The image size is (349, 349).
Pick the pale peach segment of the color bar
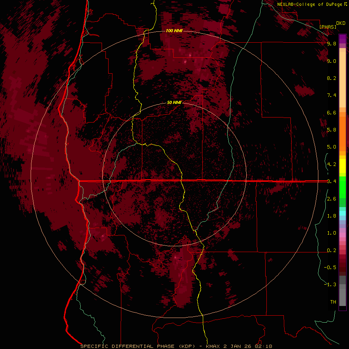point(342,79)
